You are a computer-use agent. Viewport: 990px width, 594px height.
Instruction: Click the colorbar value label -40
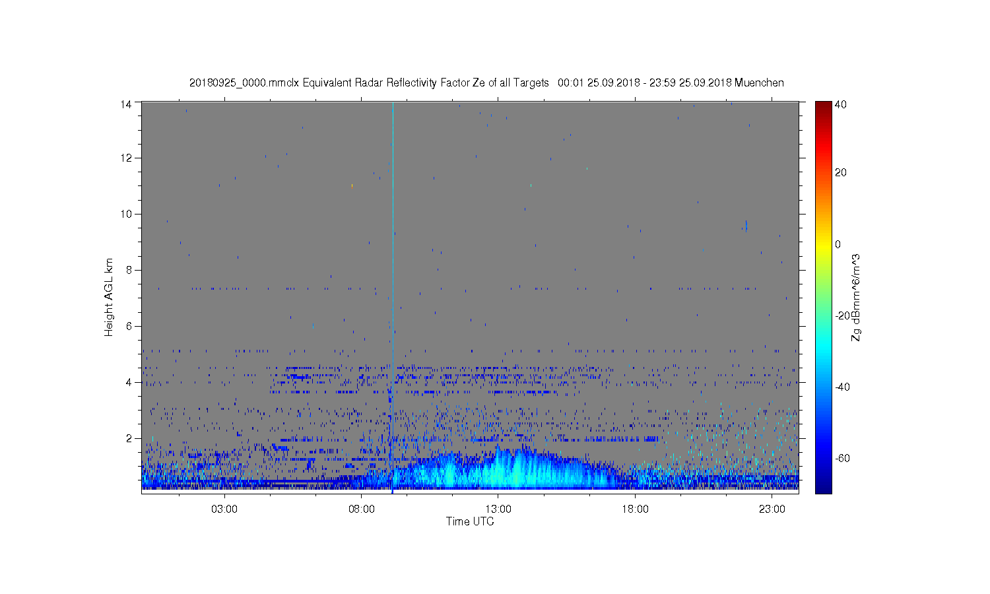pyautogui.click(x=842, y=387)
